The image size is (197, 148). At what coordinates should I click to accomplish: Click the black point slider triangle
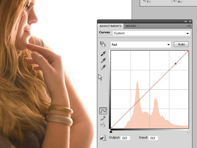[x=111, y=132]
